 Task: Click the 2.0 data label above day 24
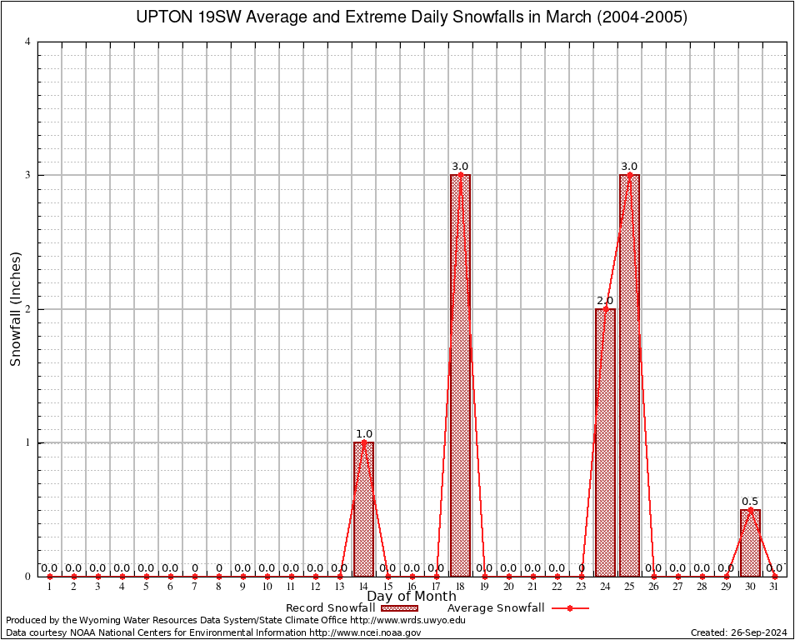(x=605, y=300)
